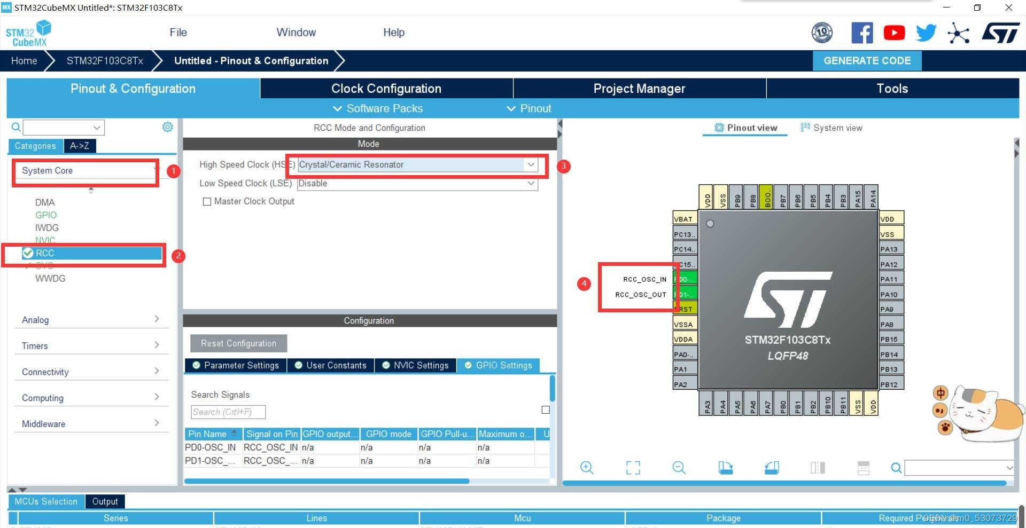
Task: Switch to System view
Action: click(831, 128)
